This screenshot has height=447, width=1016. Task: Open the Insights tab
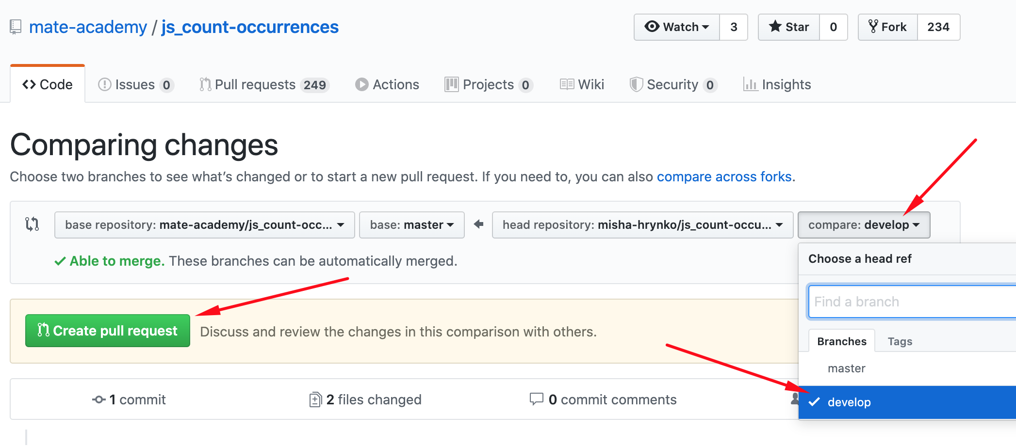777,85
